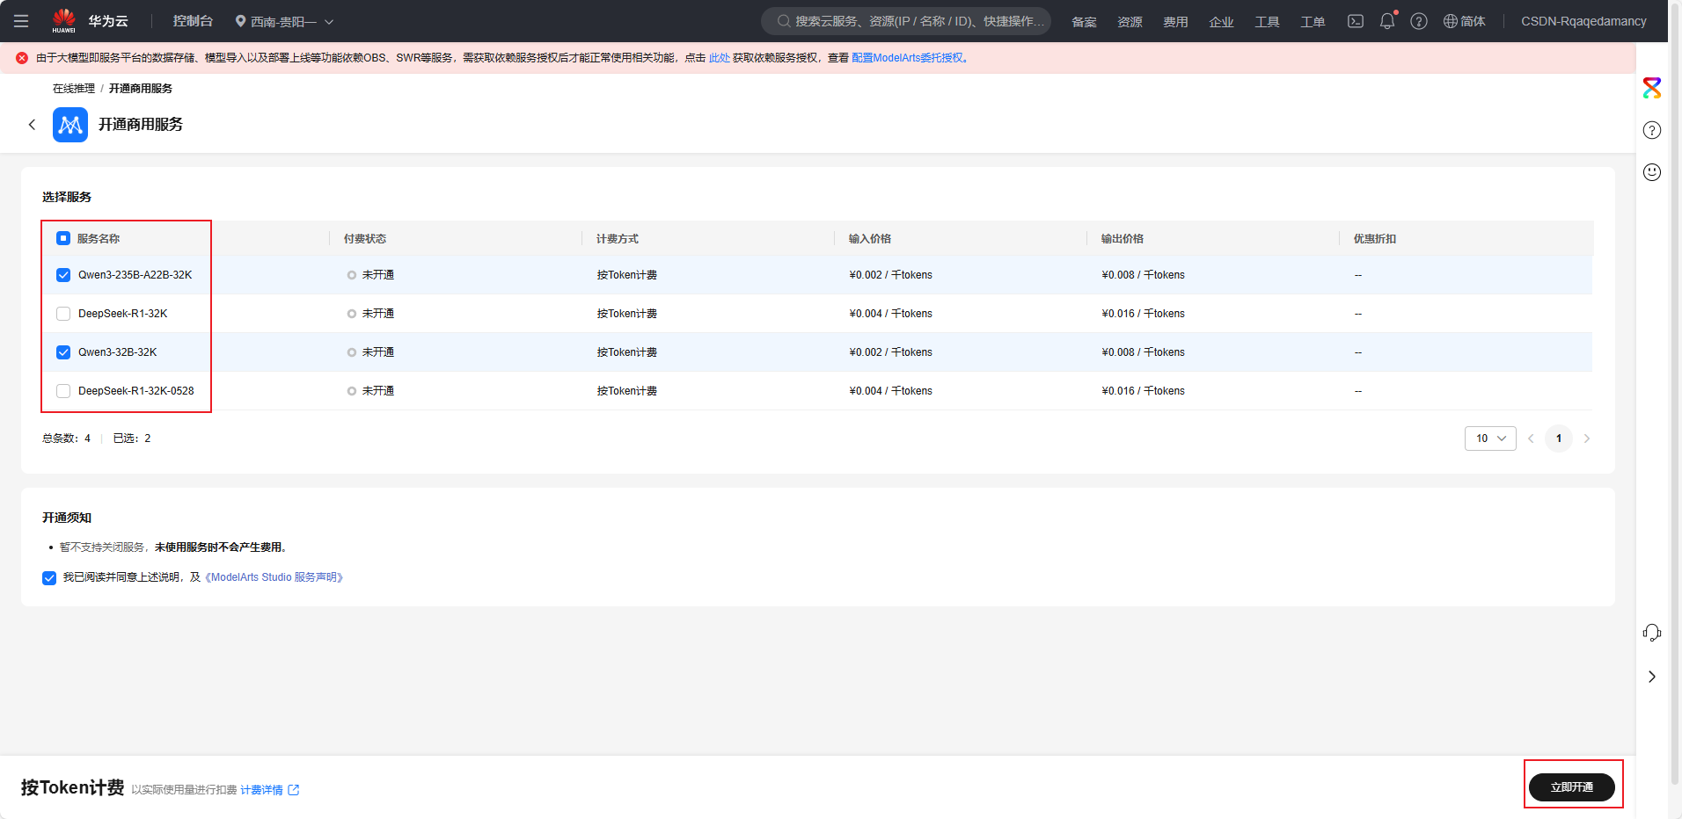1682x819 pixels.
Task: Click 未开通 status in Qwen3-235B-A22B-32K row
Action: [x=370, y=275]
